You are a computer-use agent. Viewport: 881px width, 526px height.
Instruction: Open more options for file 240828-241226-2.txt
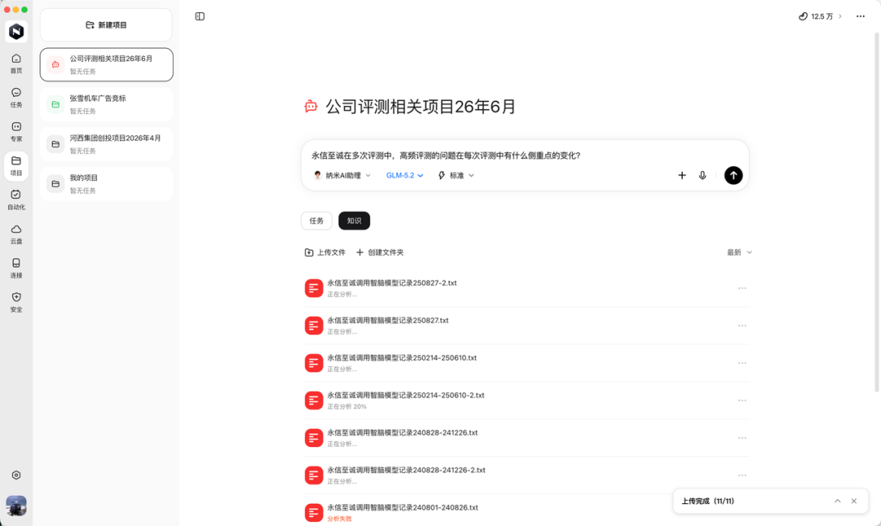tap(742, 475)
